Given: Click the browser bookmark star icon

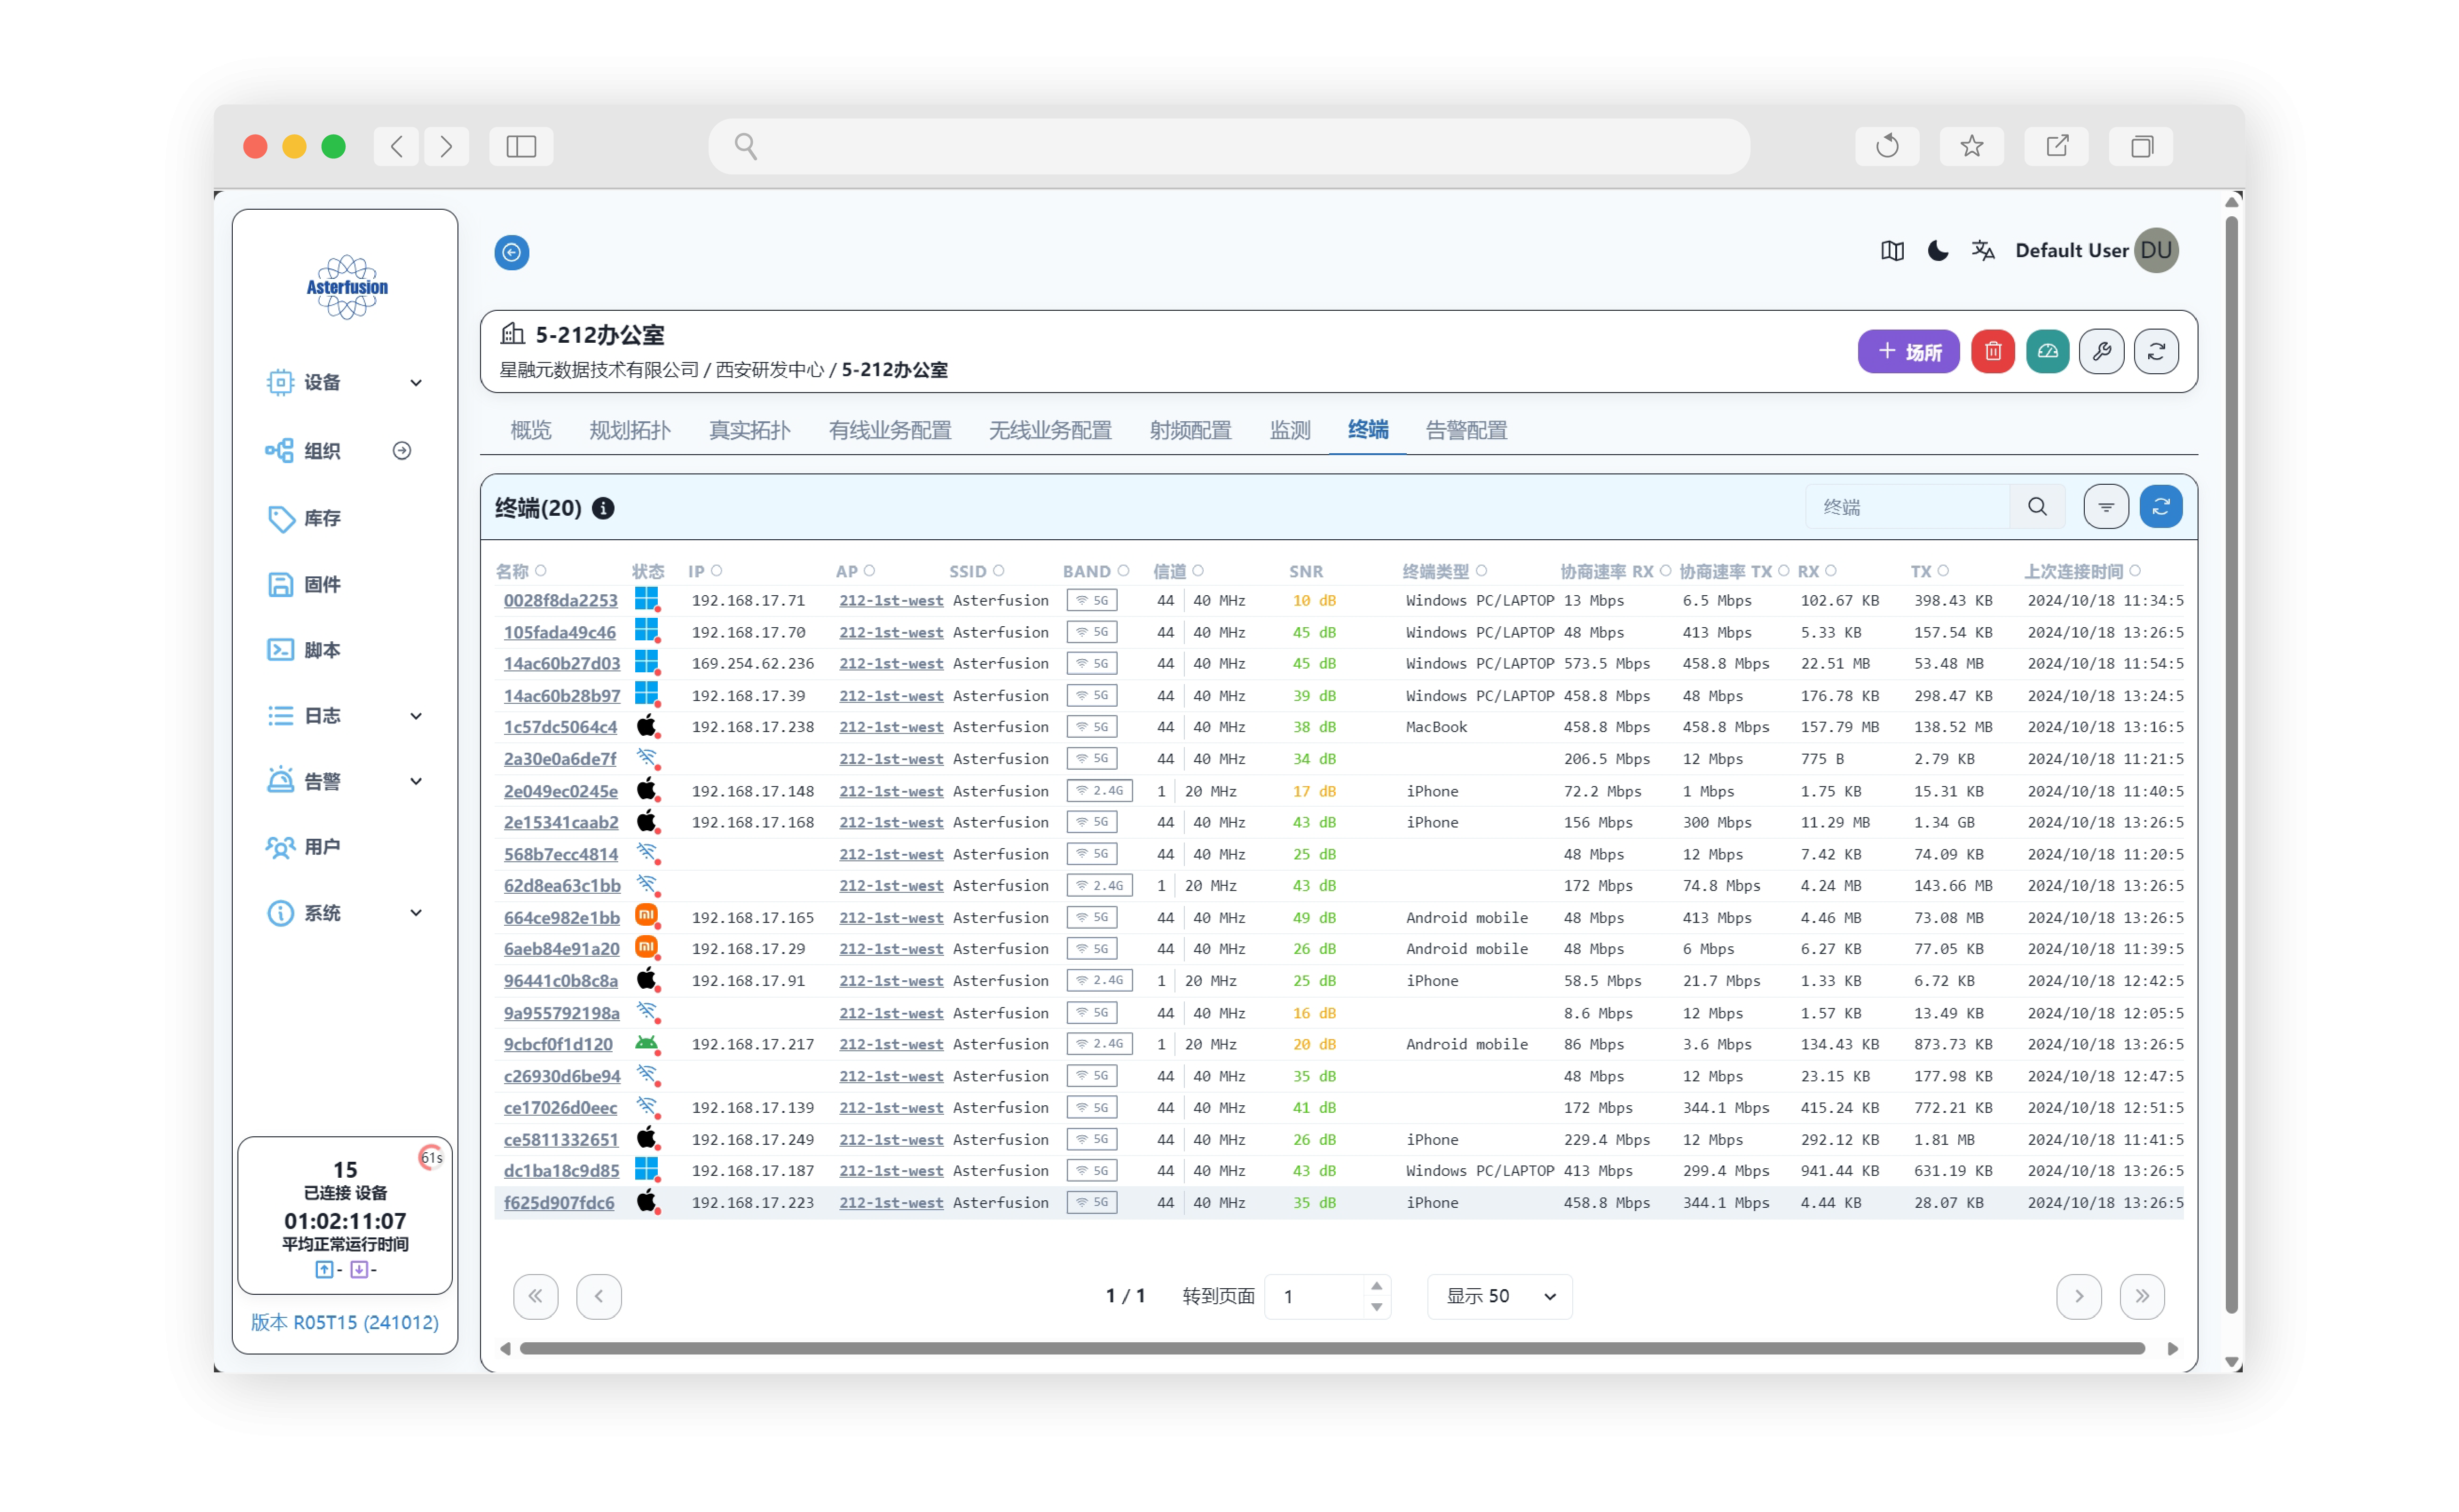Looking at the screenshot, I should point(1971,147).
